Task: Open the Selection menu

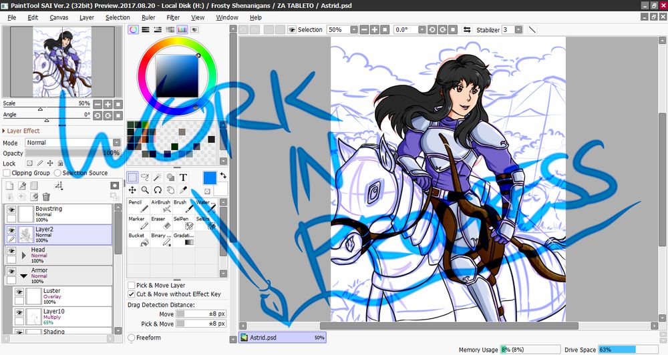Action: pyautogui.click(x=118, y=17)
